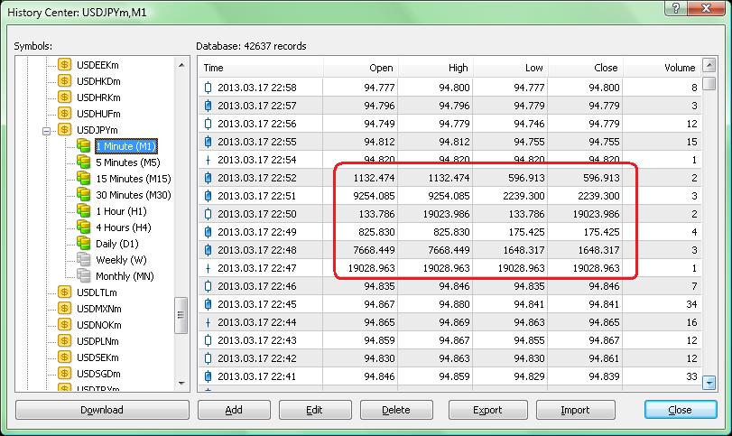This screenshot has height=436, width=732.
Task: Click the symbols list scroll down arrow
Action: tap(181, 384)
